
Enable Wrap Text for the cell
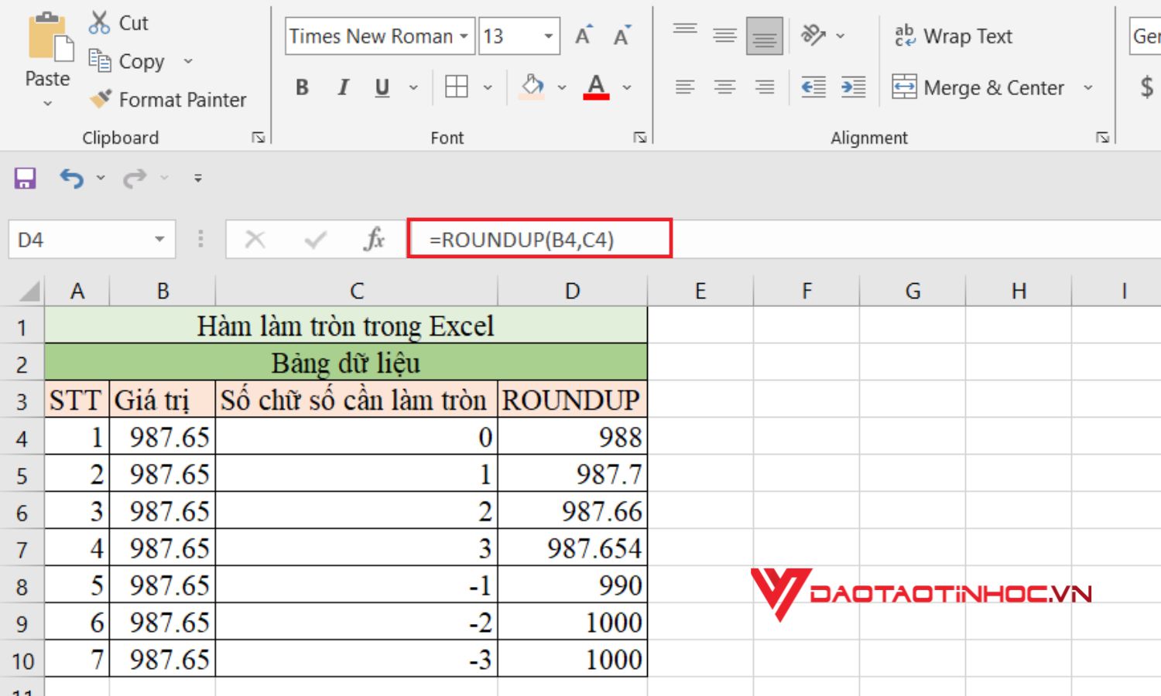coord(953,36)
